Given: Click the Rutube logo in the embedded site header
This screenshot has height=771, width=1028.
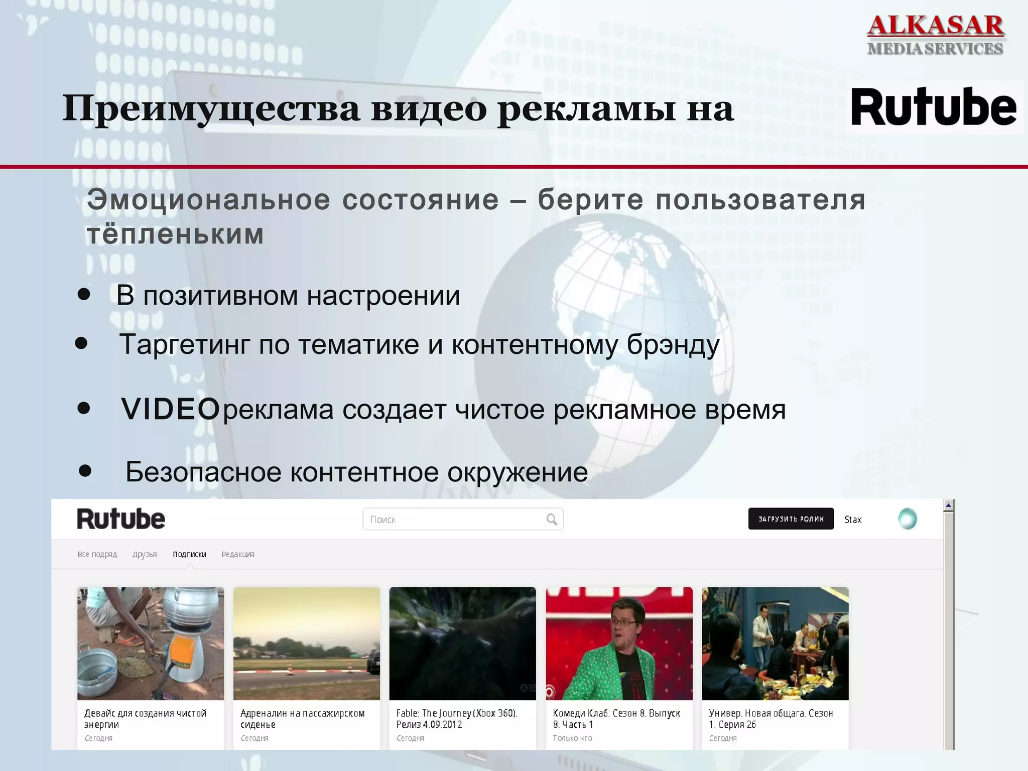Looking at the screenshot, I should click(121, 519).
